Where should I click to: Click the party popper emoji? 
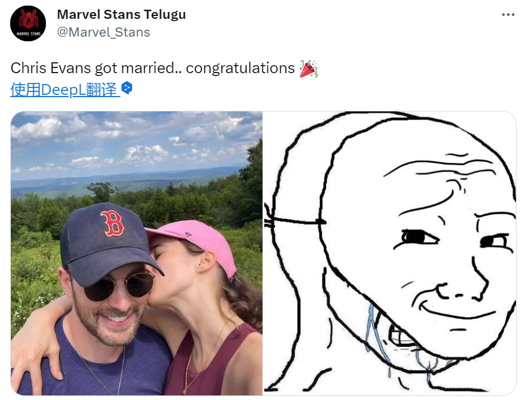tap(308, 69)
